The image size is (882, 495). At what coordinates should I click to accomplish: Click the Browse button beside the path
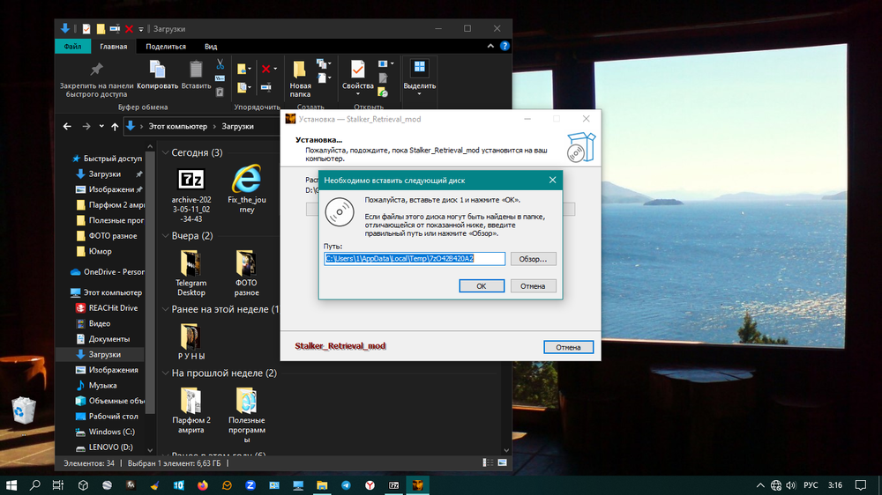[x=533, y=259]
